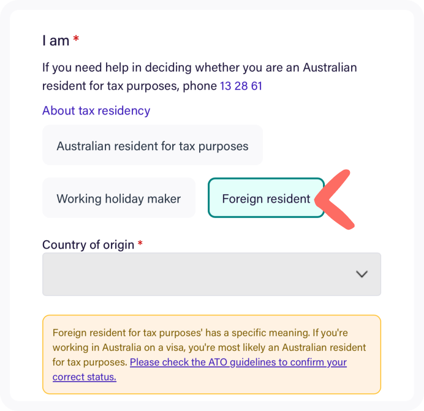Choose the "Working holiday maker" option
The image size is (424, 411).
pyautogui.click(x=119, y=198)
